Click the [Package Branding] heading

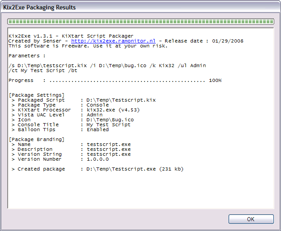pyautogui.click(x=36, y=139)
